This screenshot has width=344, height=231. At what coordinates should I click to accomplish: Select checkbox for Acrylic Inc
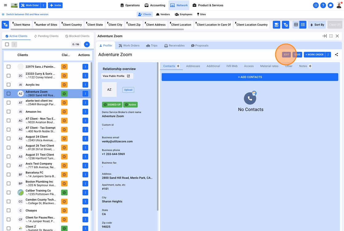tap(9, 85)
